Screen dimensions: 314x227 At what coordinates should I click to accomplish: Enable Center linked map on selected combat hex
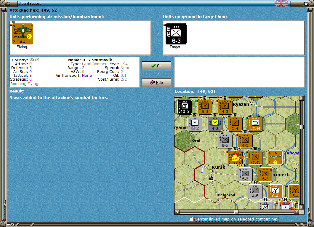pos(191,219)
